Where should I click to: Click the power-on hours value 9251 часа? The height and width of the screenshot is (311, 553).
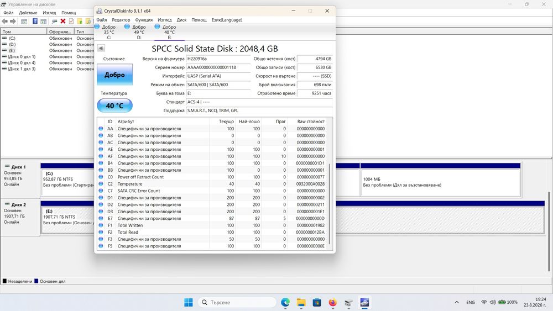pos(315,93)
